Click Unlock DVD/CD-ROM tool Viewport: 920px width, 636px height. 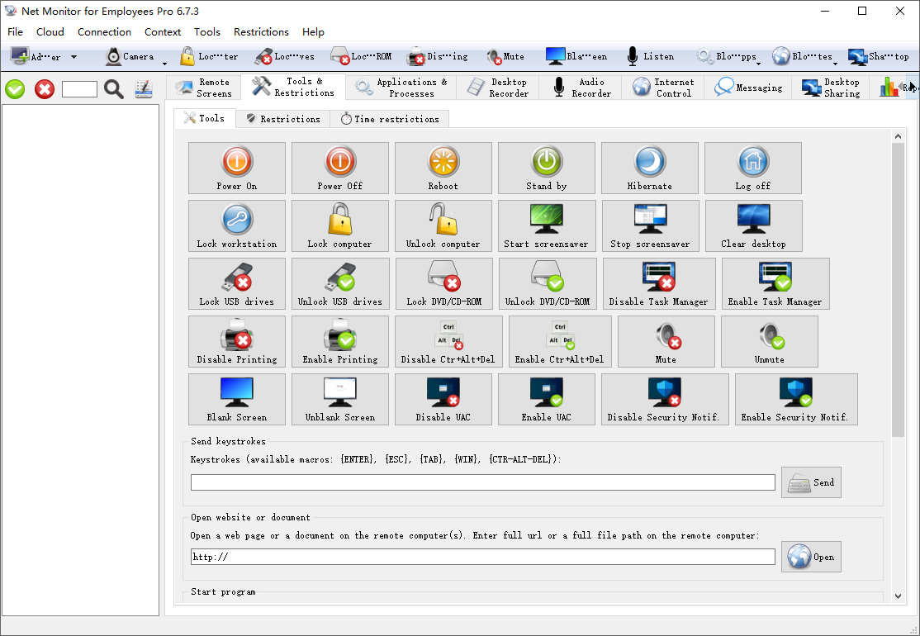click(548, 283)
